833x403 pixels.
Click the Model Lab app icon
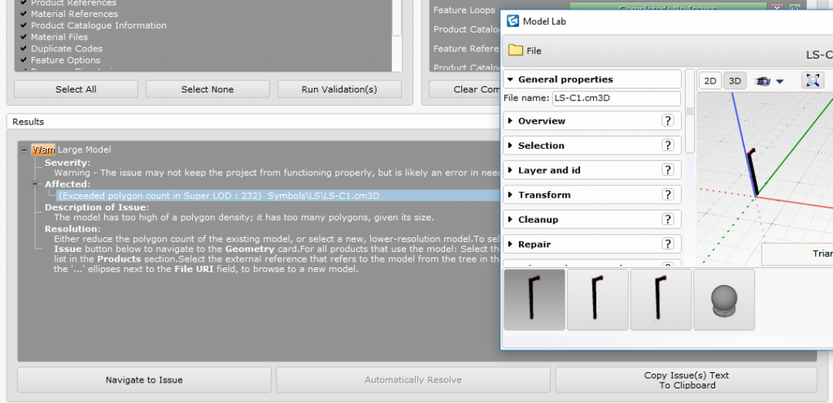(x=512, y=21)
